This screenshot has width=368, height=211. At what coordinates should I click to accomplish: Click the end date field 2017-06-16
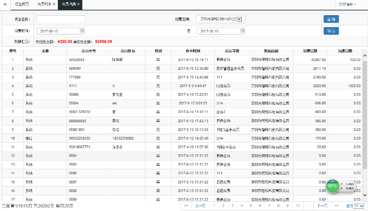(x=221, y=31)
